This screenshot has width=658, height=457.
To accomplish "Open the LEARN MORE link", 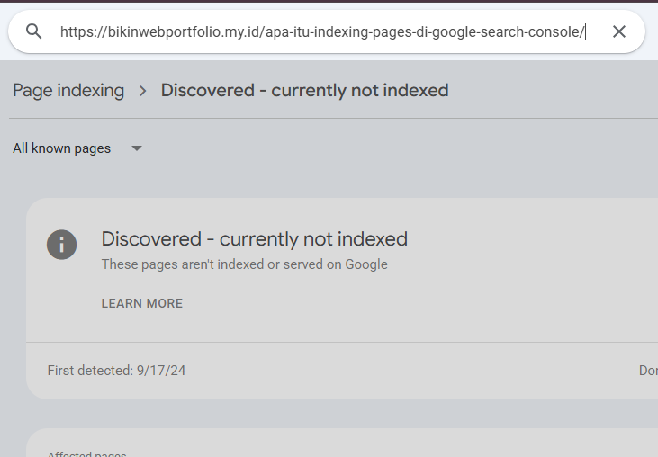I will coord(142,303).
